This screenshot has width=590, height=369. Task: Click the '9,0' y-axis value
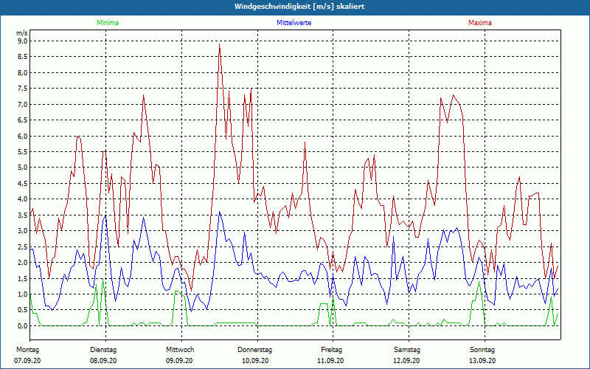click(x=23, y=41)
